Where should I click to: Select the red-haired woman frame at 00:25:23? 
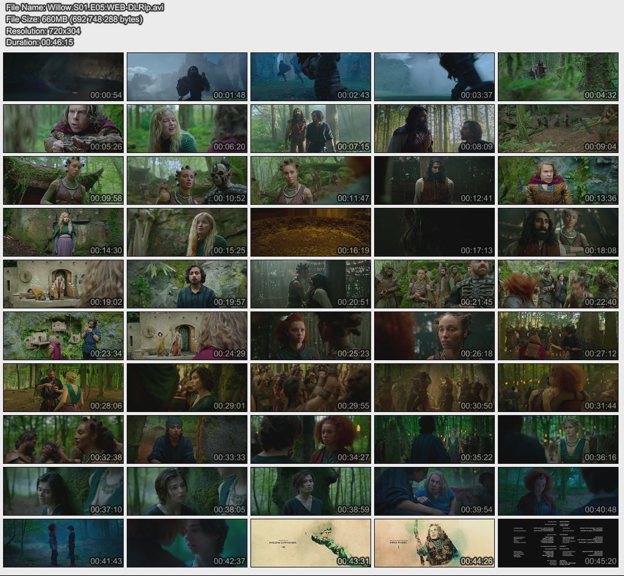click(311, 336)
